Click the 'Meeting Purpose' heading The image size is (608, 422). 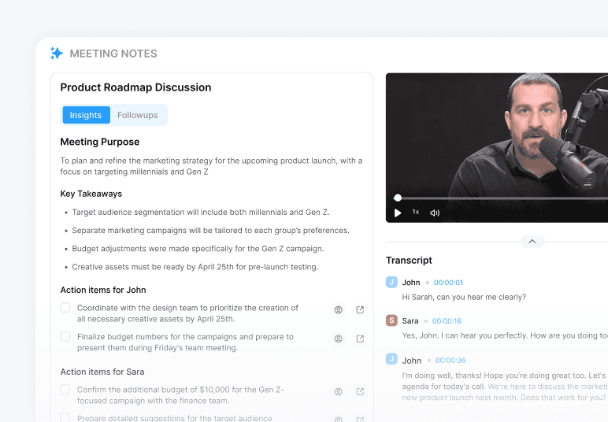[100, 142]
